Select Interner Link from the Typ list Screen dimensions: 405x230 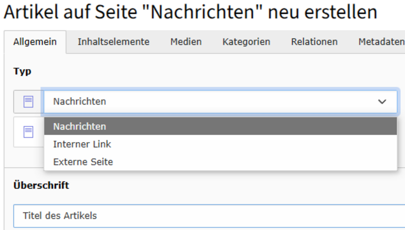pos(220,144)
